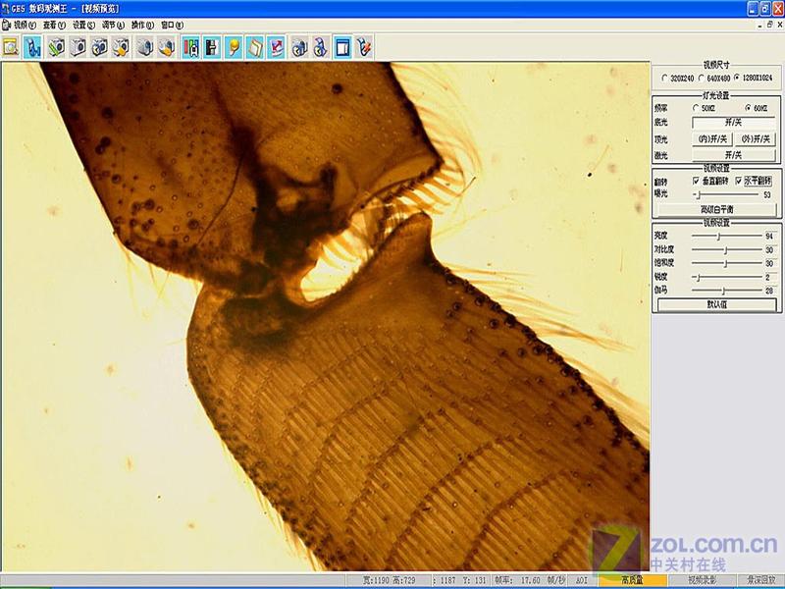Open the 设置(S) menu
The height and width of the screenshot is (589, 785).
(x=83, y=26)
